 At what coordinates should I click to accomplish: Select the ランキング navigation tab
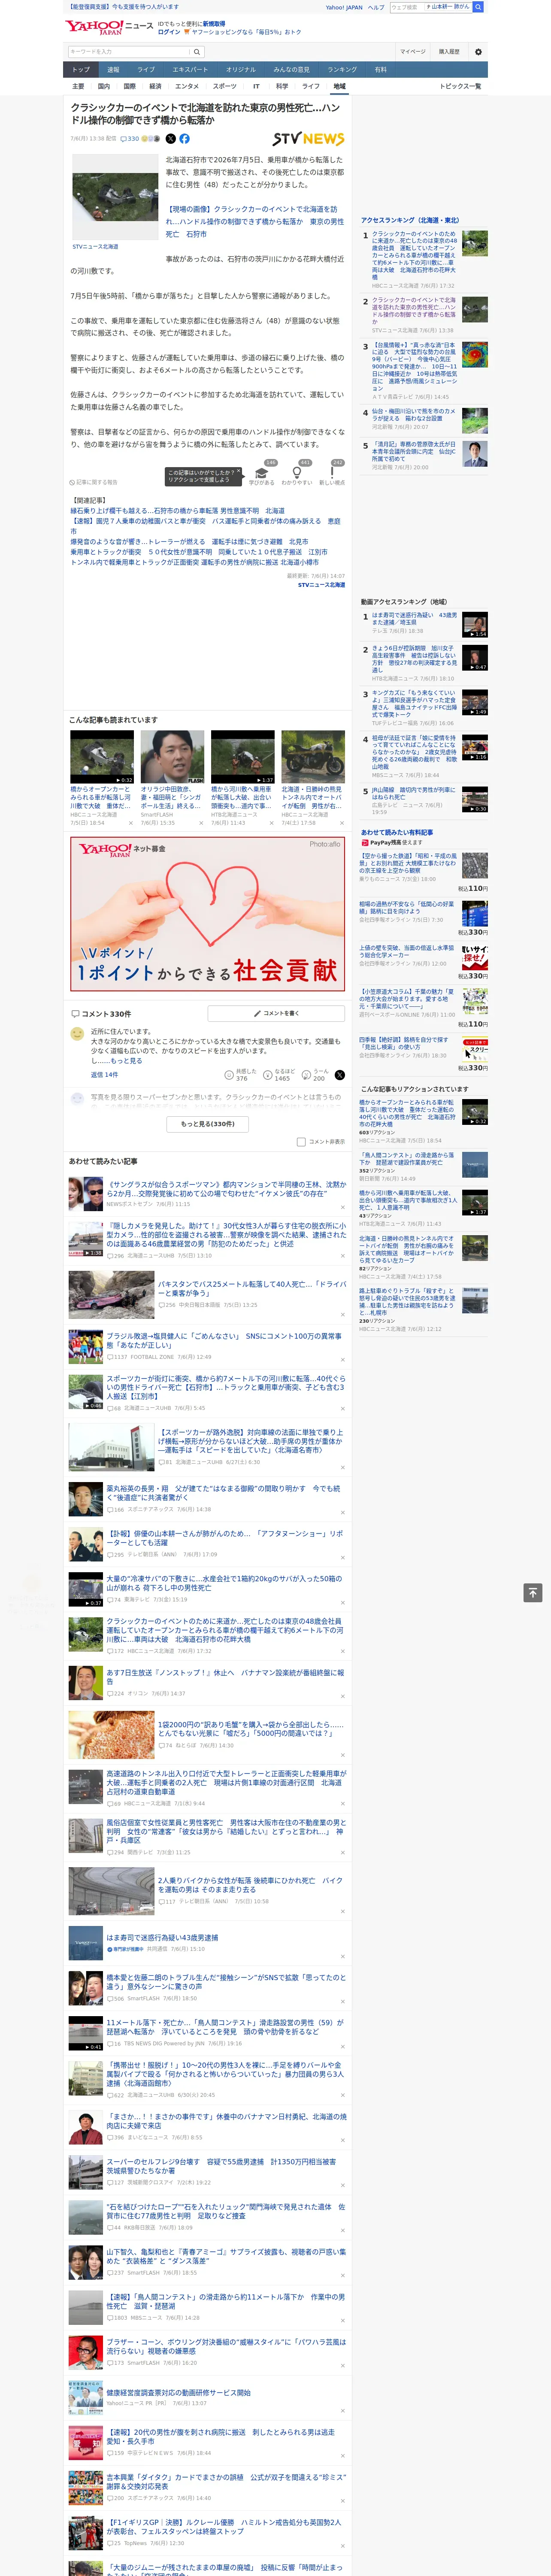(x=342, y=70)
